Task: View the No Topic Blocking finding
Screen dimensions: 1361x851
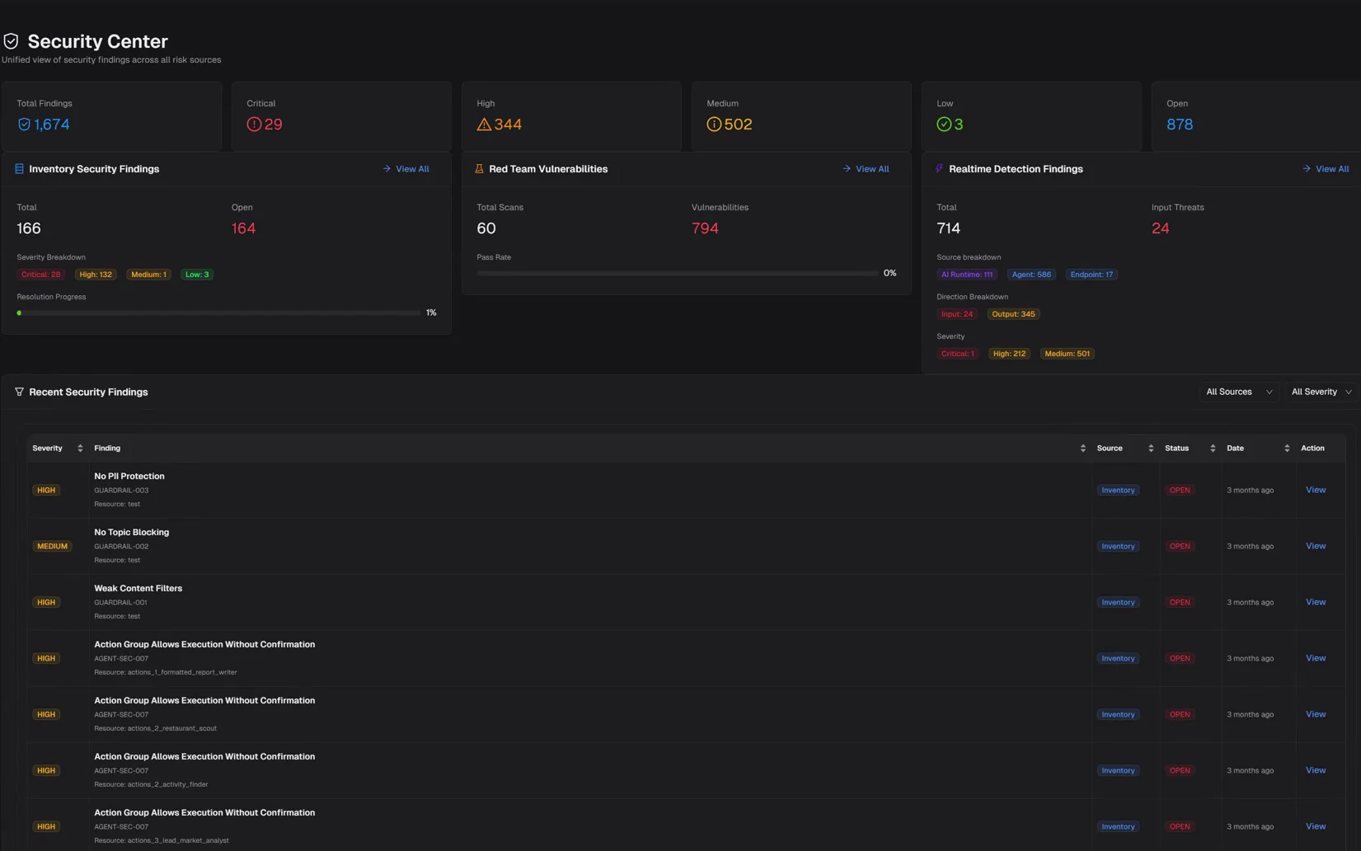Action: click(1316, 546)
